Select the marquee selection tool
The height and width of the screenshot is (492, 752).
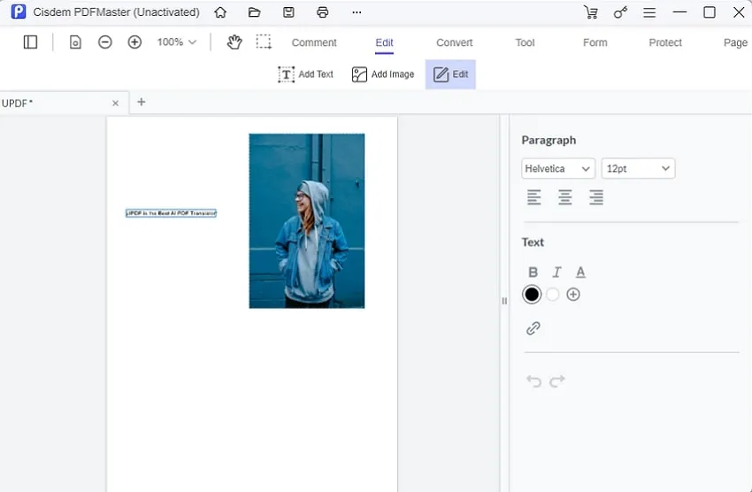pos(264,42)
